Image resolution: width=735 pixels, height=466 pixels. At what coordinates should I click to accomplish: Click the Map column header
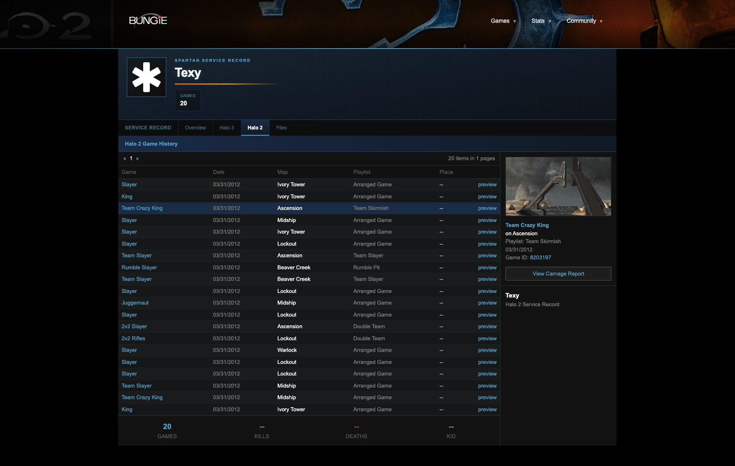point(283,172)
